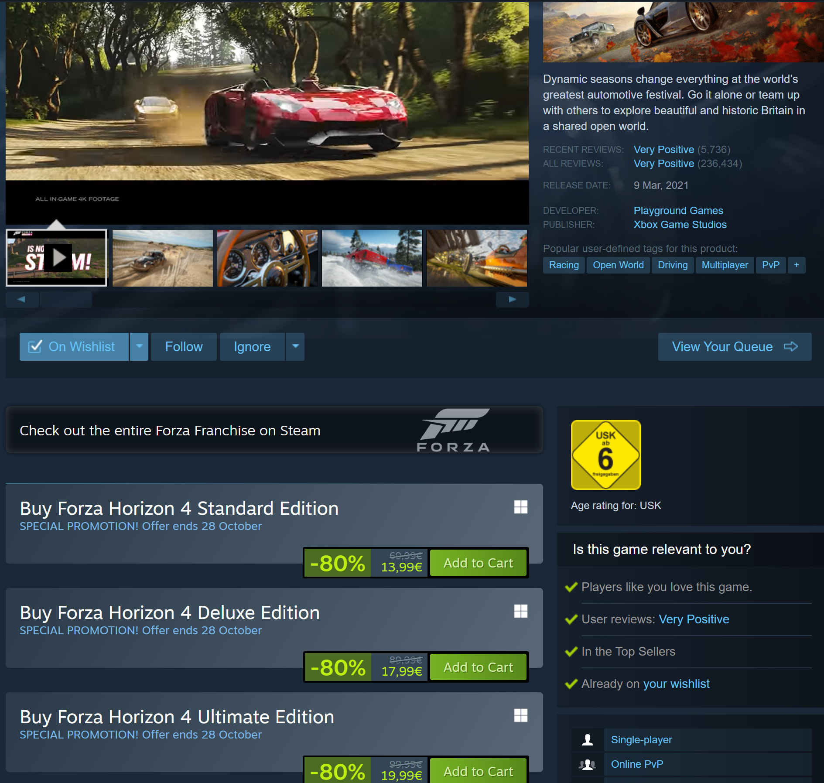This screenshot has height=783, width=824.
Task: Click the Buy Forza Horizon 4 Deluxe Edition heading
Action: pos(170,613)
